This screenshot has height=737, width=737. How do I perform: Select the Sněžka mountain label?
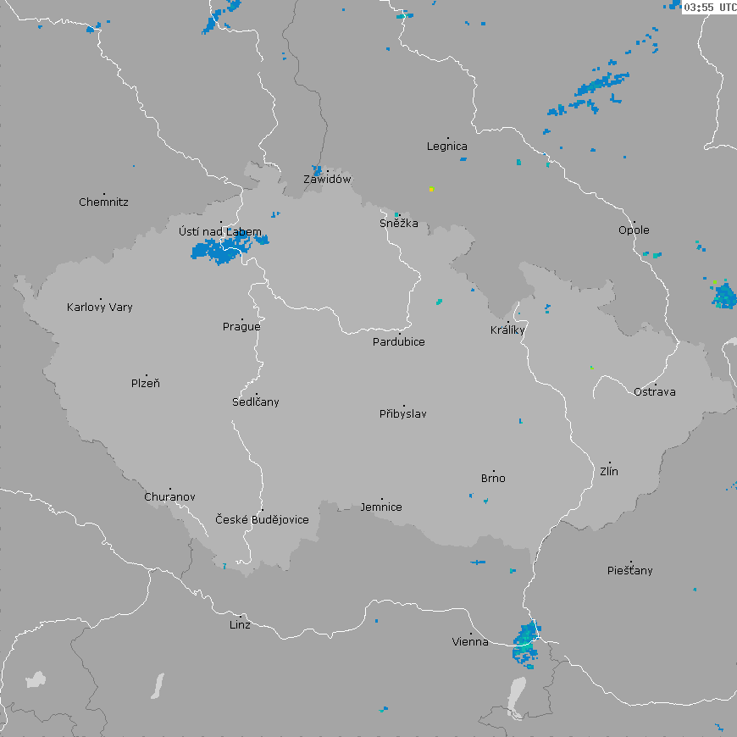(398, 224)
